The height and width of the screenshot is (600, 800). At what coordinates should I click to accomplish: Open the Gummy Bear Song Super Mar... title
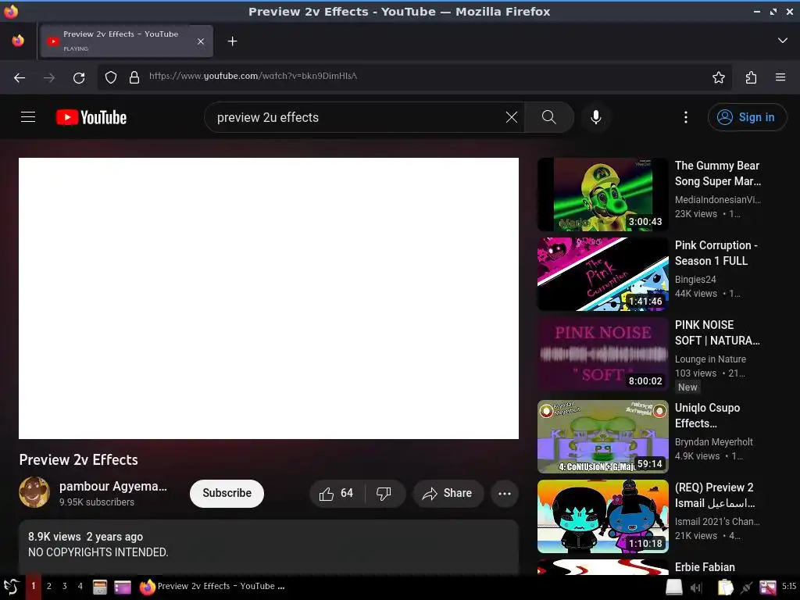click(x=718, y=173)
